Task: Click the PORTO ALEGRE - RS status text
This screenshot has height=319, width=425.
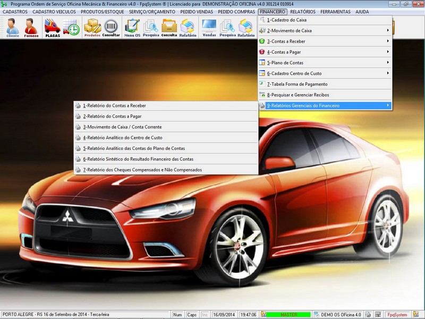Action: click(56, 315)
